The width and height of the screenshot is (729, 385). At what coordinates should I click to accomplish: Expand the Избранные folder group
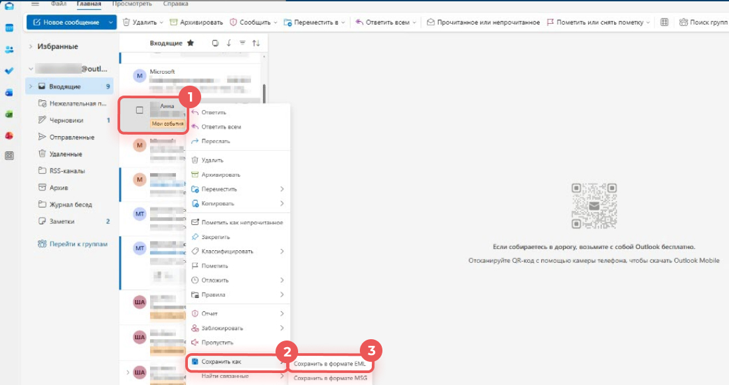click(31, 46)
